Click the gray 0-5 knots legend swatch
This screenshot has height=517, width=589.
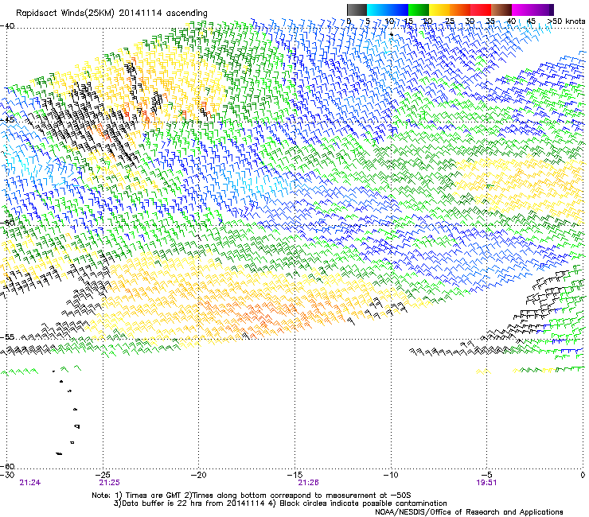pyautogui.click(x=357, y=10)
